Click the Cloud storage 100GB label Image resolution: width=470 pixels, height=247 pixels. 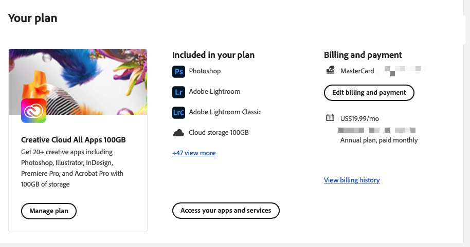219,133
